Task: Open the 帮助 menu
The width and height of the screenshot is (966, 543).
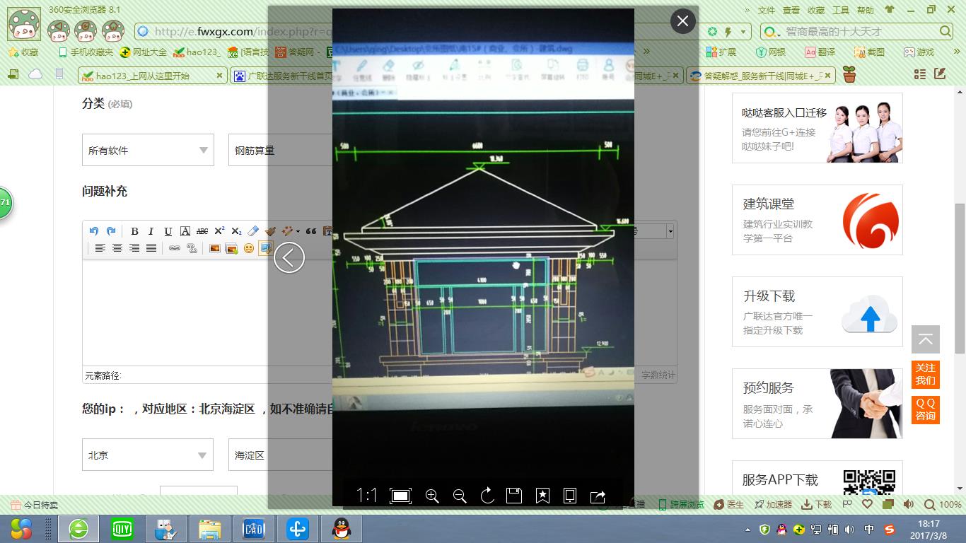Action: 866,10
